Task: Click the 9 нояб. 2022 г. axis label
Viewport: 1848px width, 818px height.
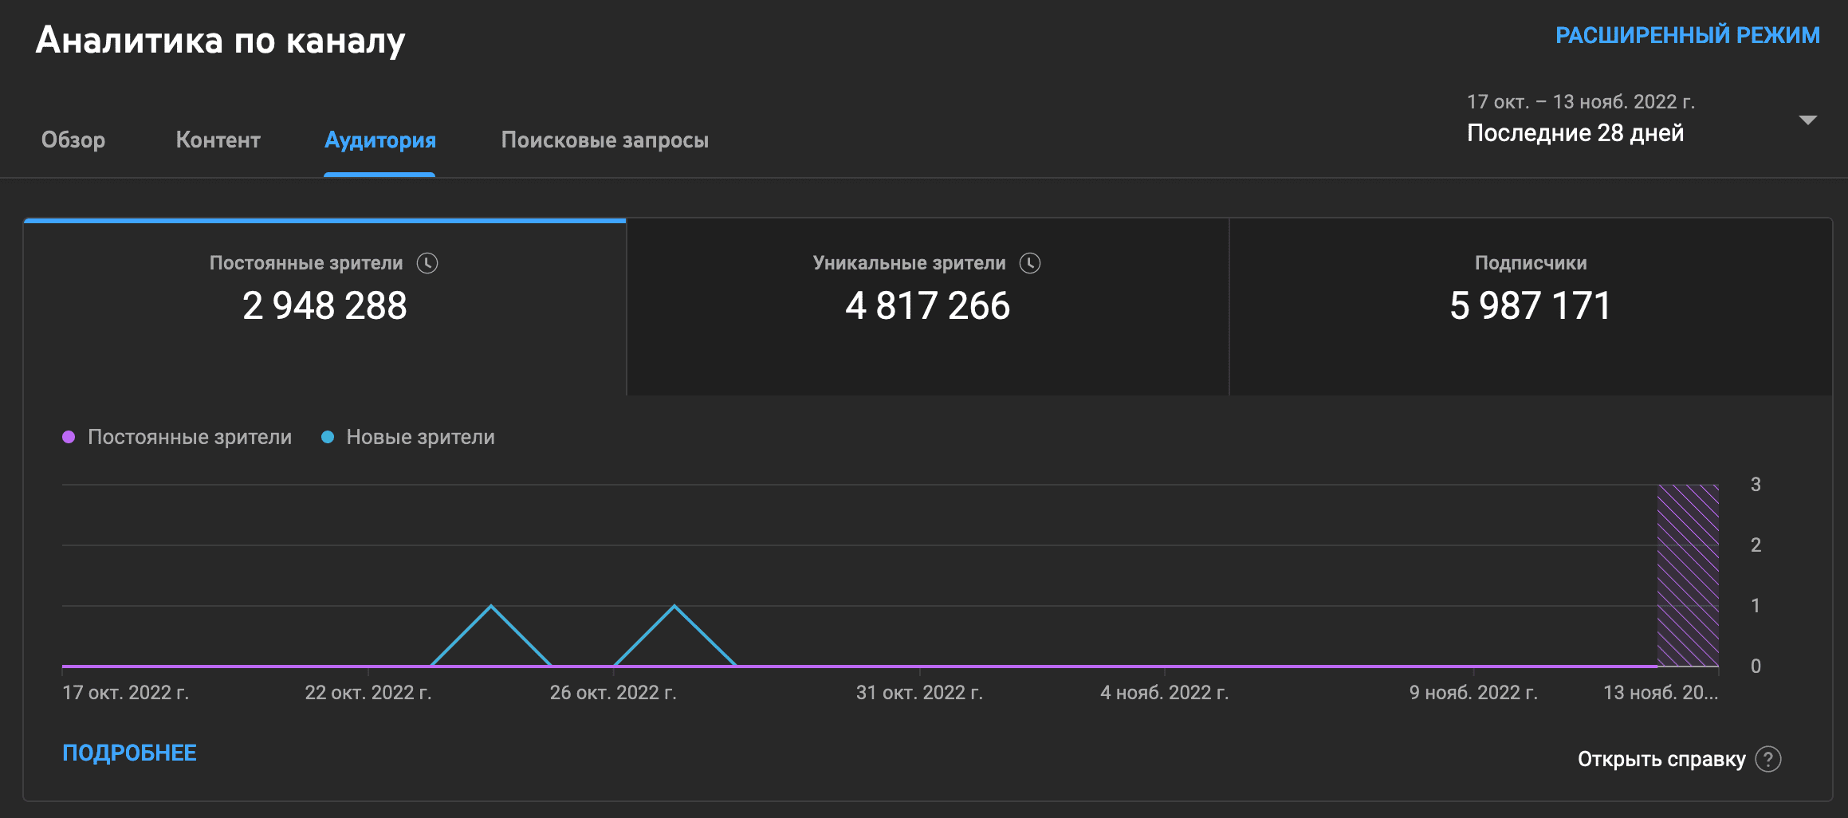Action: 1473,692
